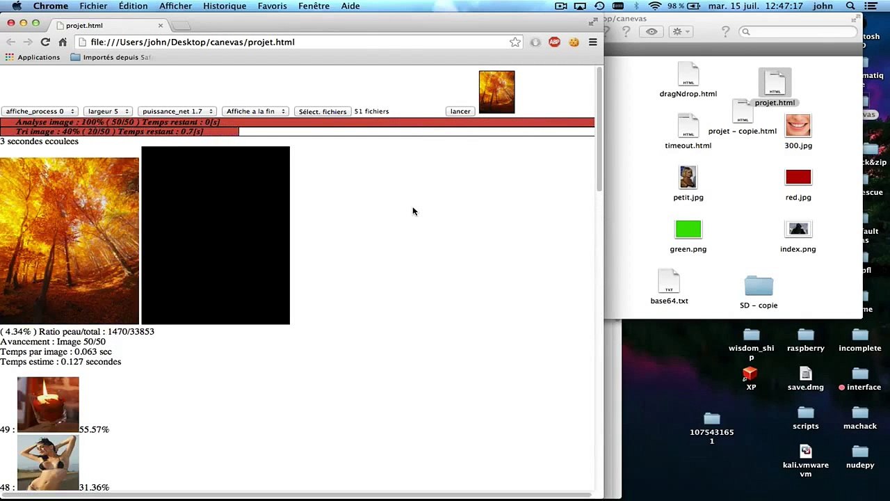The height and width of the screenshot is (501, 890).
Task: Click the AirPlay display icon in menu bar
Action: click(x=580, y=6)
